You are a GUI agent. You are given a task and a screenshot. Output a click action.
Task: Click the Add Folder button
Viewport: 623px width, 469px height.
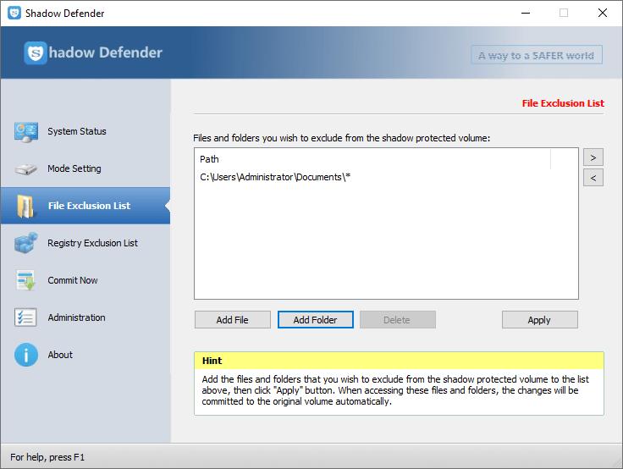pos(316,320)
